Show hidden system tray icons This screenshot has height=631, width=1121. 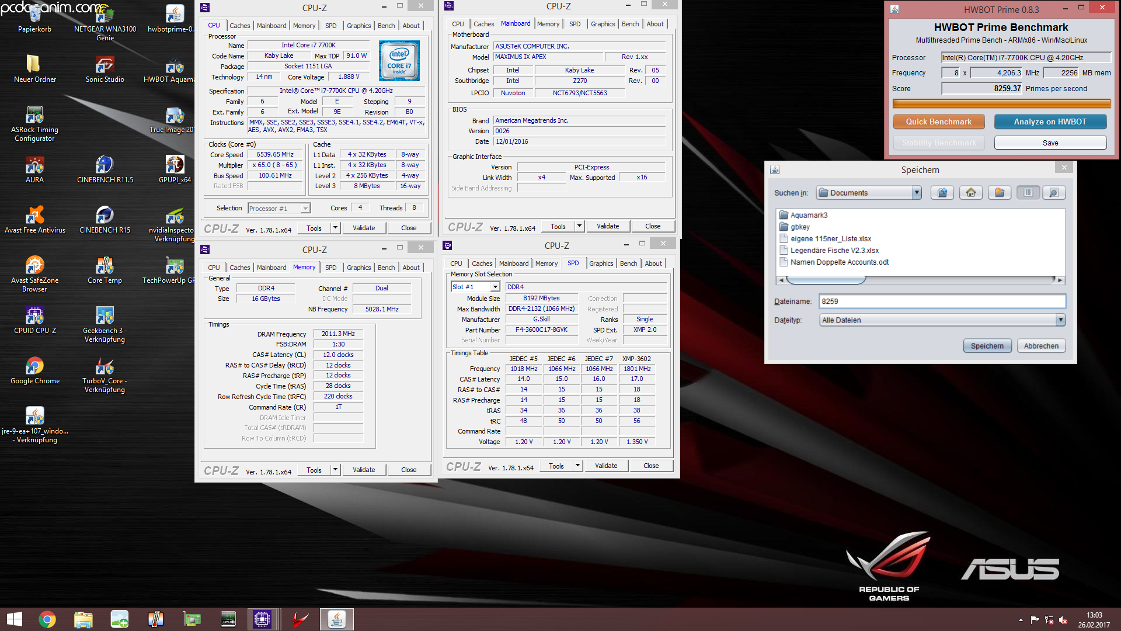1021,620
